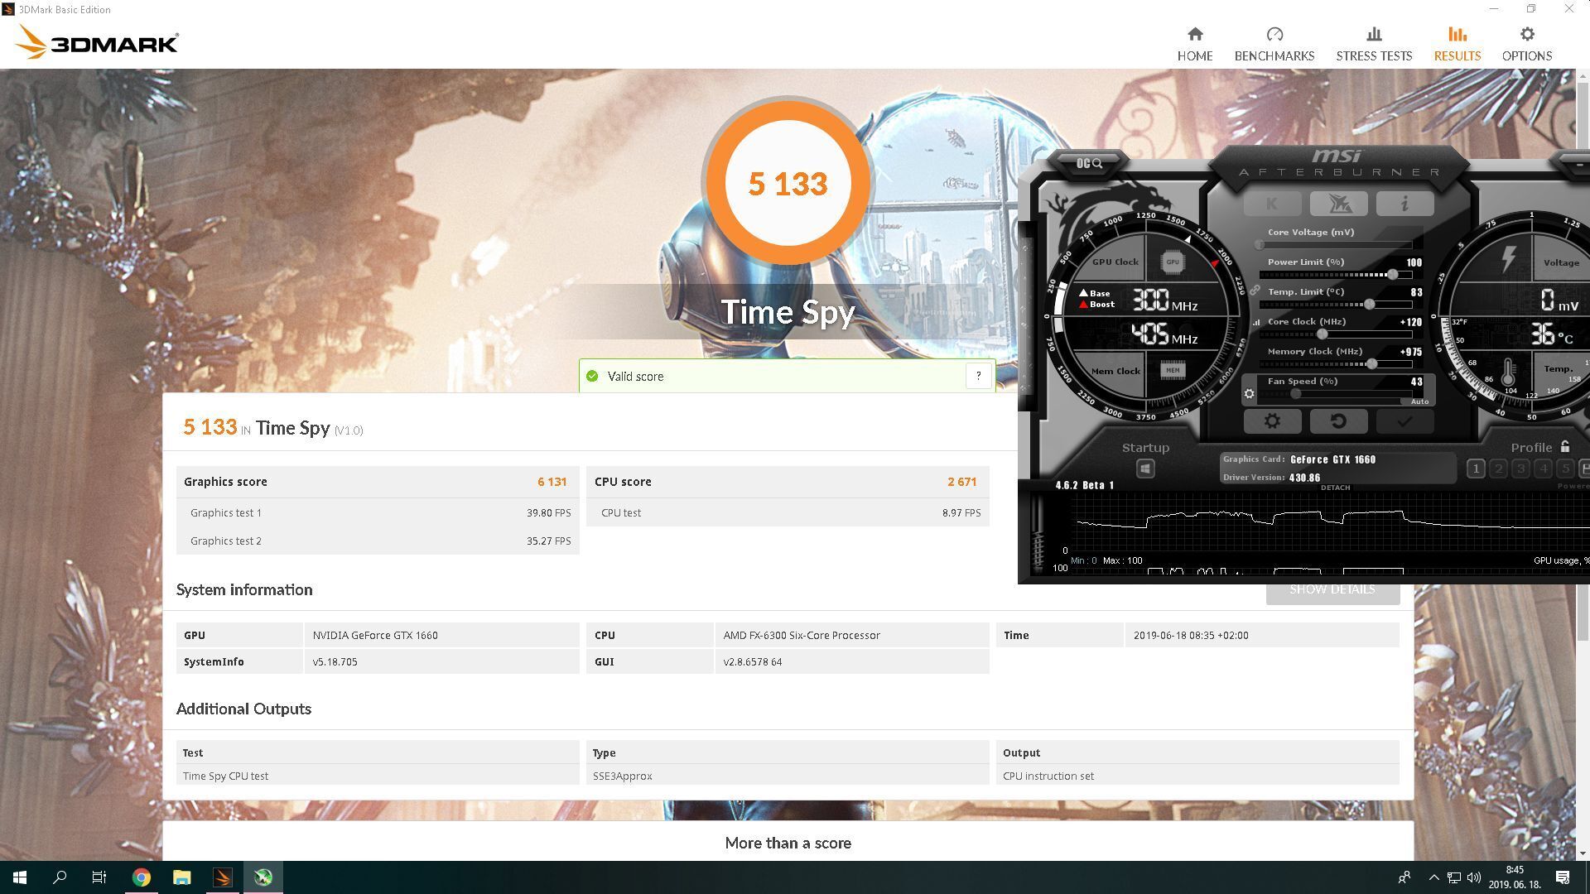Reset Afterburner settings to default
This screenshot has height=894, width=1590.
(1337, 421)
